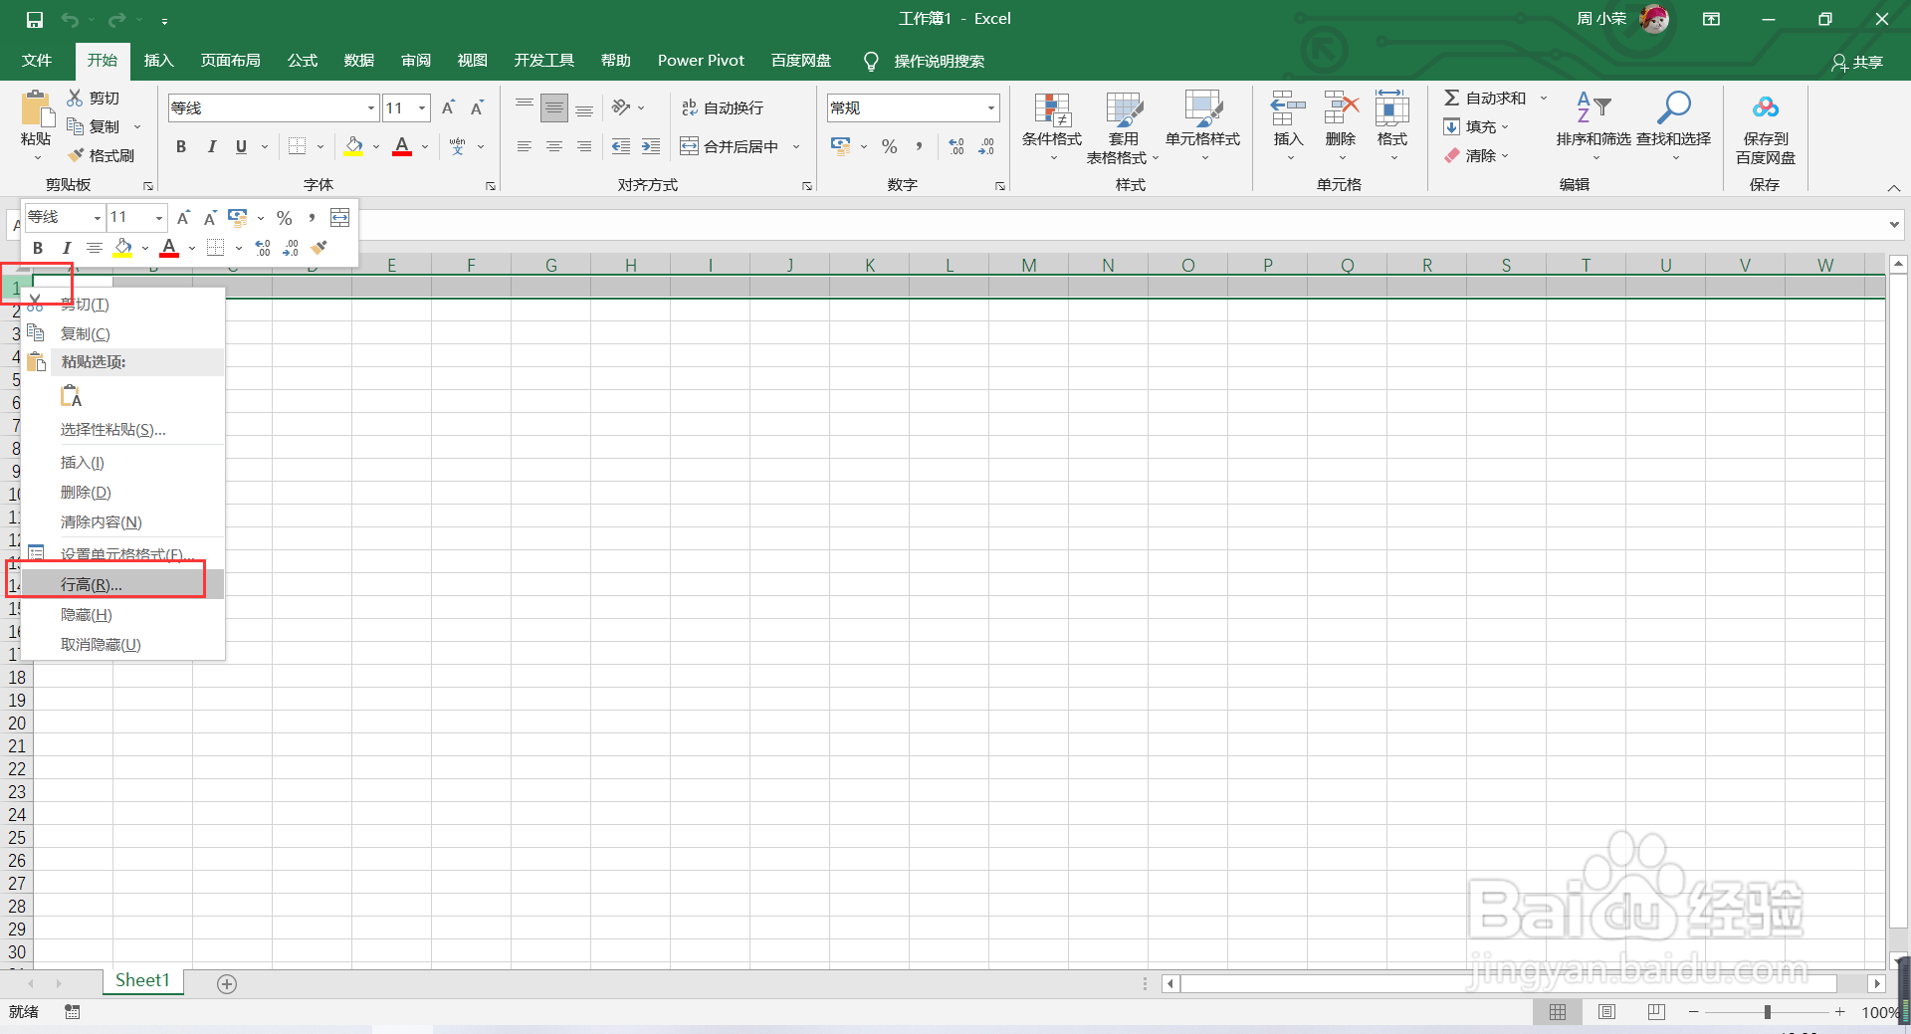Click the Copy (复制) ribbon button

coord(94,126)
